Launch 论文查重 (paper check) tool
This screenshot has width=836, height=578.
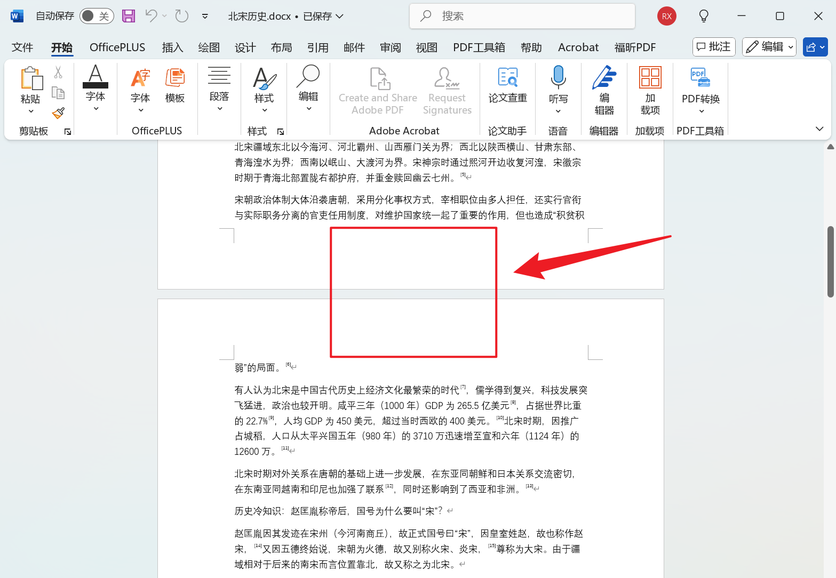[x=507, y=88]
